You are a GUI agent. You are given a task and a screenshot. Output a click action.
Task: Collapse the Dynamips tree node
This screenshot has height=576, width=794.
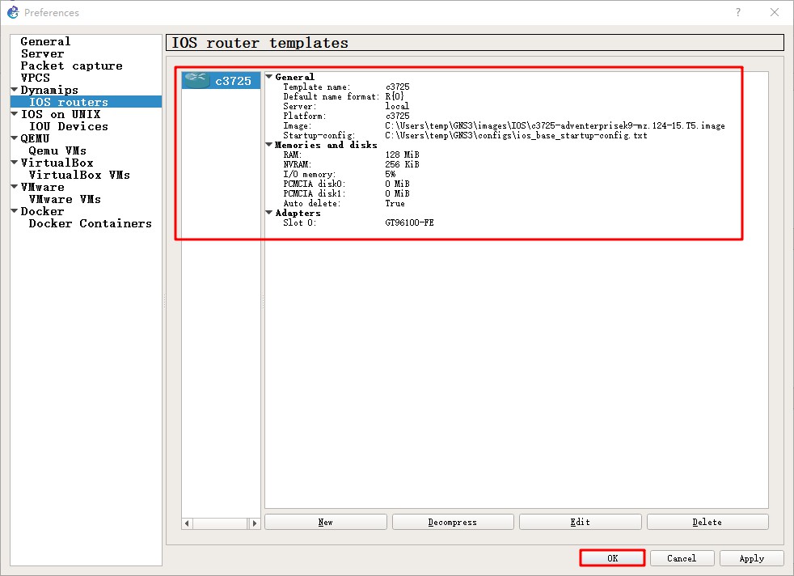click(x=15, y=90)
